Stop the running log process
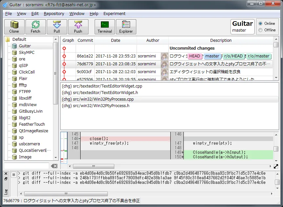Viewport: 283px width, 207px height. click(14, 175)
